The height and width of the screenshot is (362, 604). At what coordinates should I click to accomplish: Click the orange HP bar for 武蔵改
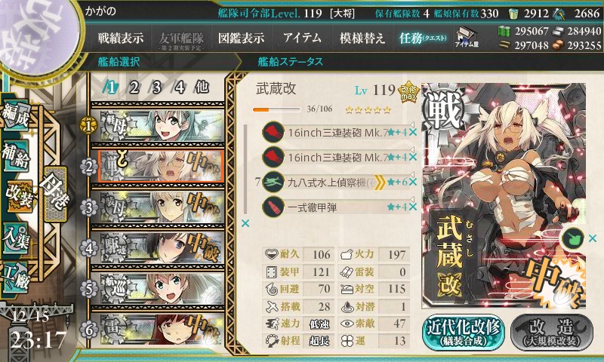coord(276,109)
